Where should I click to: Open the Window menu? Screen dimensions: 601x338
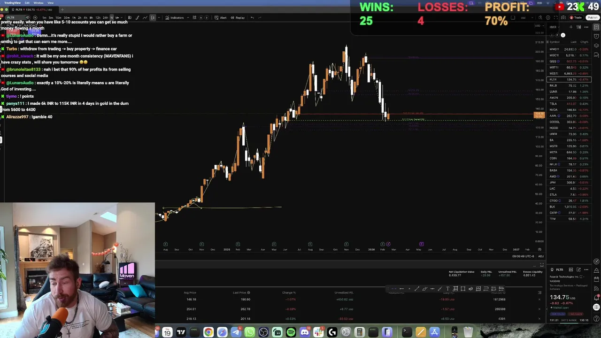coord(39,3)
